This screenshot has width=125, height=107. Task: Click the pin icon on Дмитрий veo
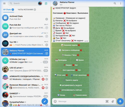tap(47, 36)
